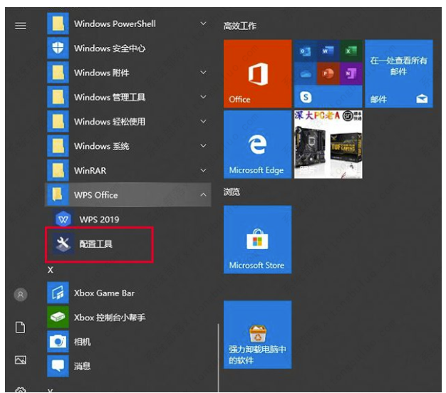Screen dimensions: 446x393
Task: Click the Windows 管理工具 folder icon
Action: [x=58, y=97]
